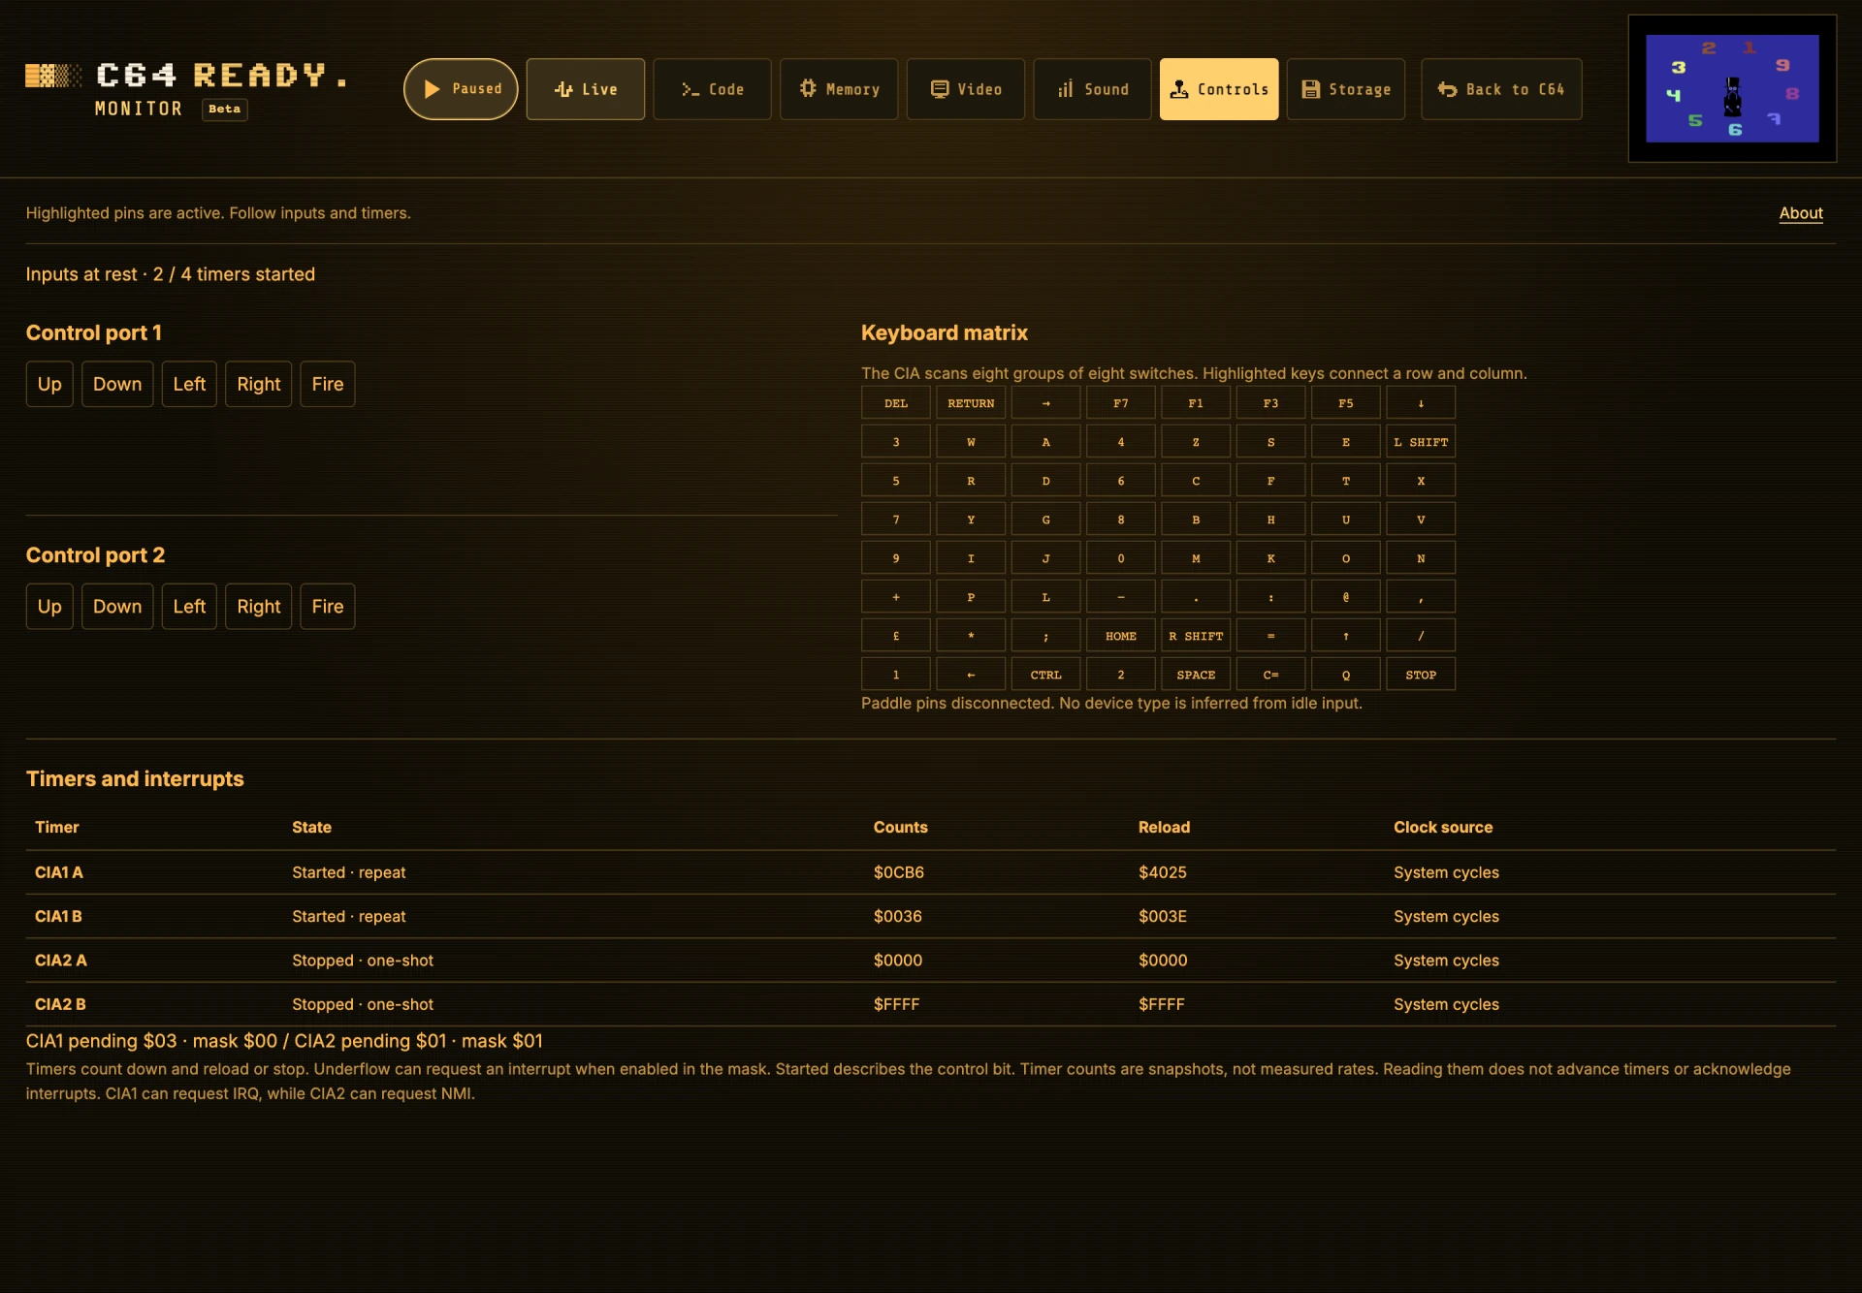Click the @ matrix key
The width and height of the screenshot is (1862, 1293).
pyautogui.click(x=1346, y=597)
